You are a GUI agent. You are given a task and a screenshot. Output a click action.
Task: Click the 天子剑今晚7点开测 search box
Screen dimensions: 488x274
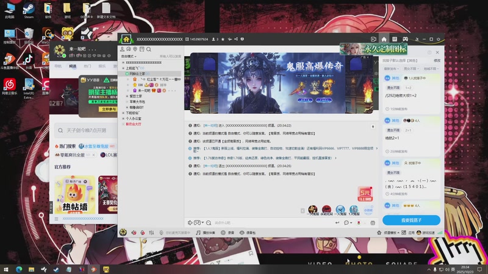point(86,130)
